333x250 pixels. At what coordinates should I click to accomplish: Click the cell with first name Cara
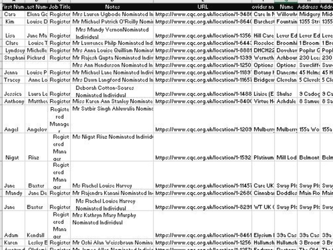tap(14, 14)
